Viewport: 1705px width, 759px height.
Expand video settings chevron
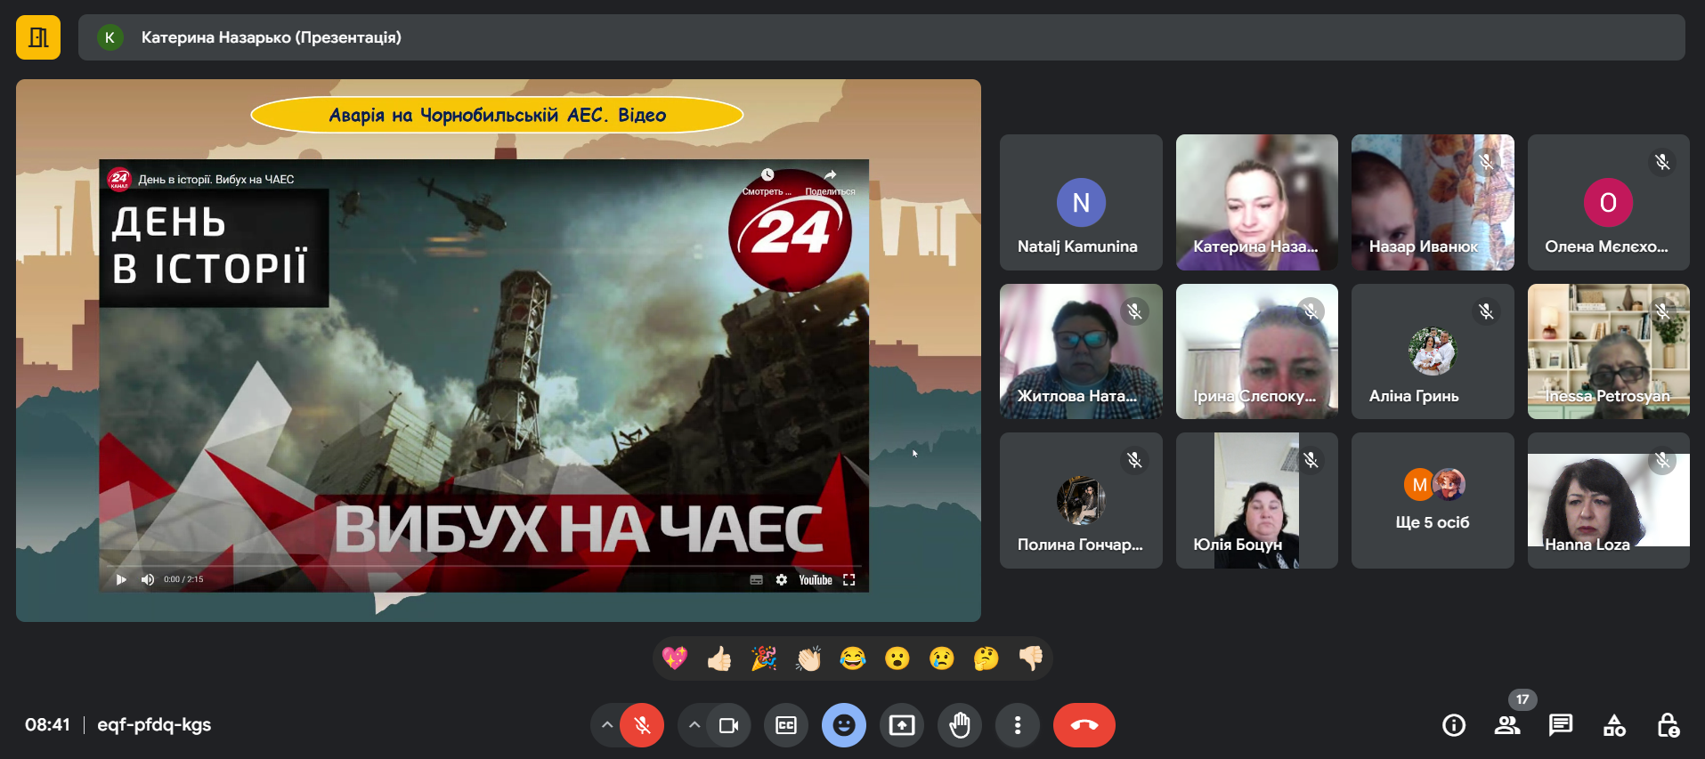pos(694,725)
